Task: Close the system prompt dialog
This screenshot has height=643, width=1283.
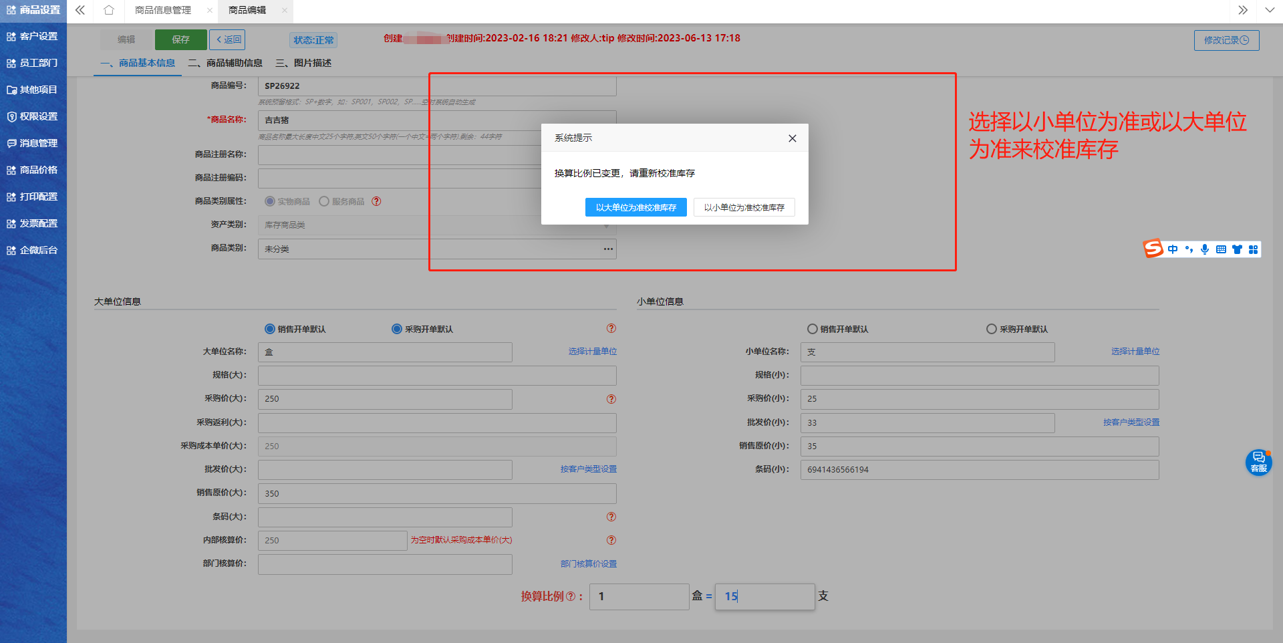Action: point(792,138)
